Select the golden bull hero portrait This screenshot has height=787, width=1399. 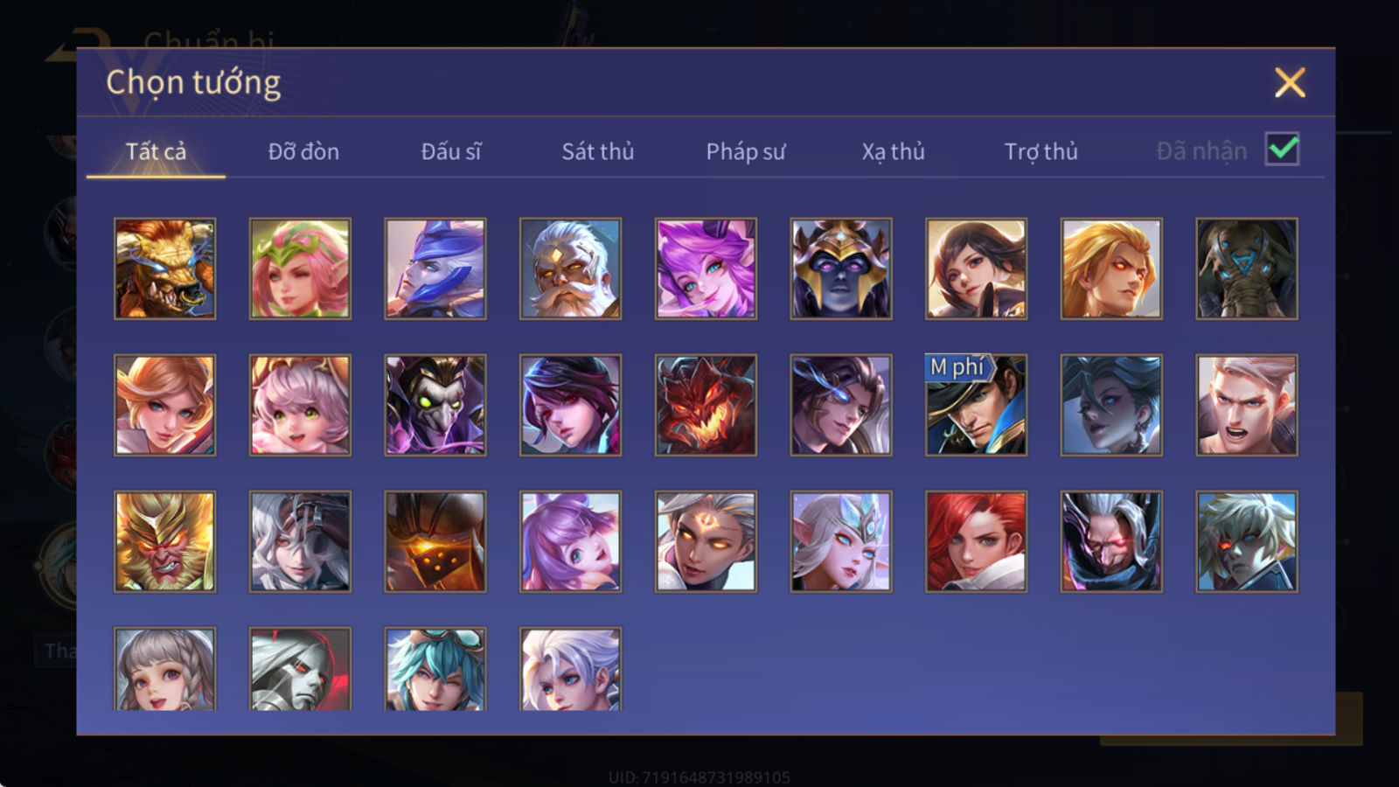(x=164, y=268)
